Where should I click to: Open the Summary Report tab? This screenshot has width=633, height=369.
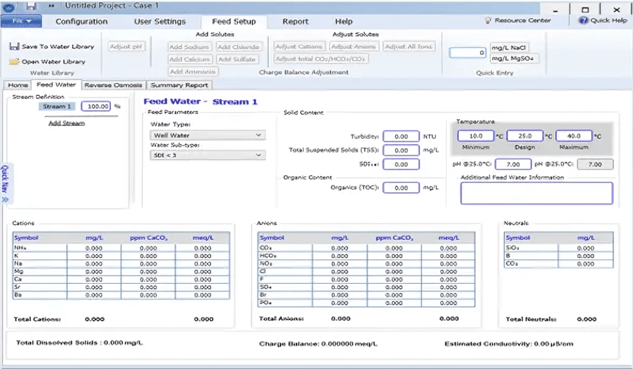pos(179,85)
